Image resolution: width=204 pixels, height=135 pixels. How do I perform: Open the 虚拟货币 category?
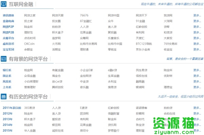tap(8, 44)
